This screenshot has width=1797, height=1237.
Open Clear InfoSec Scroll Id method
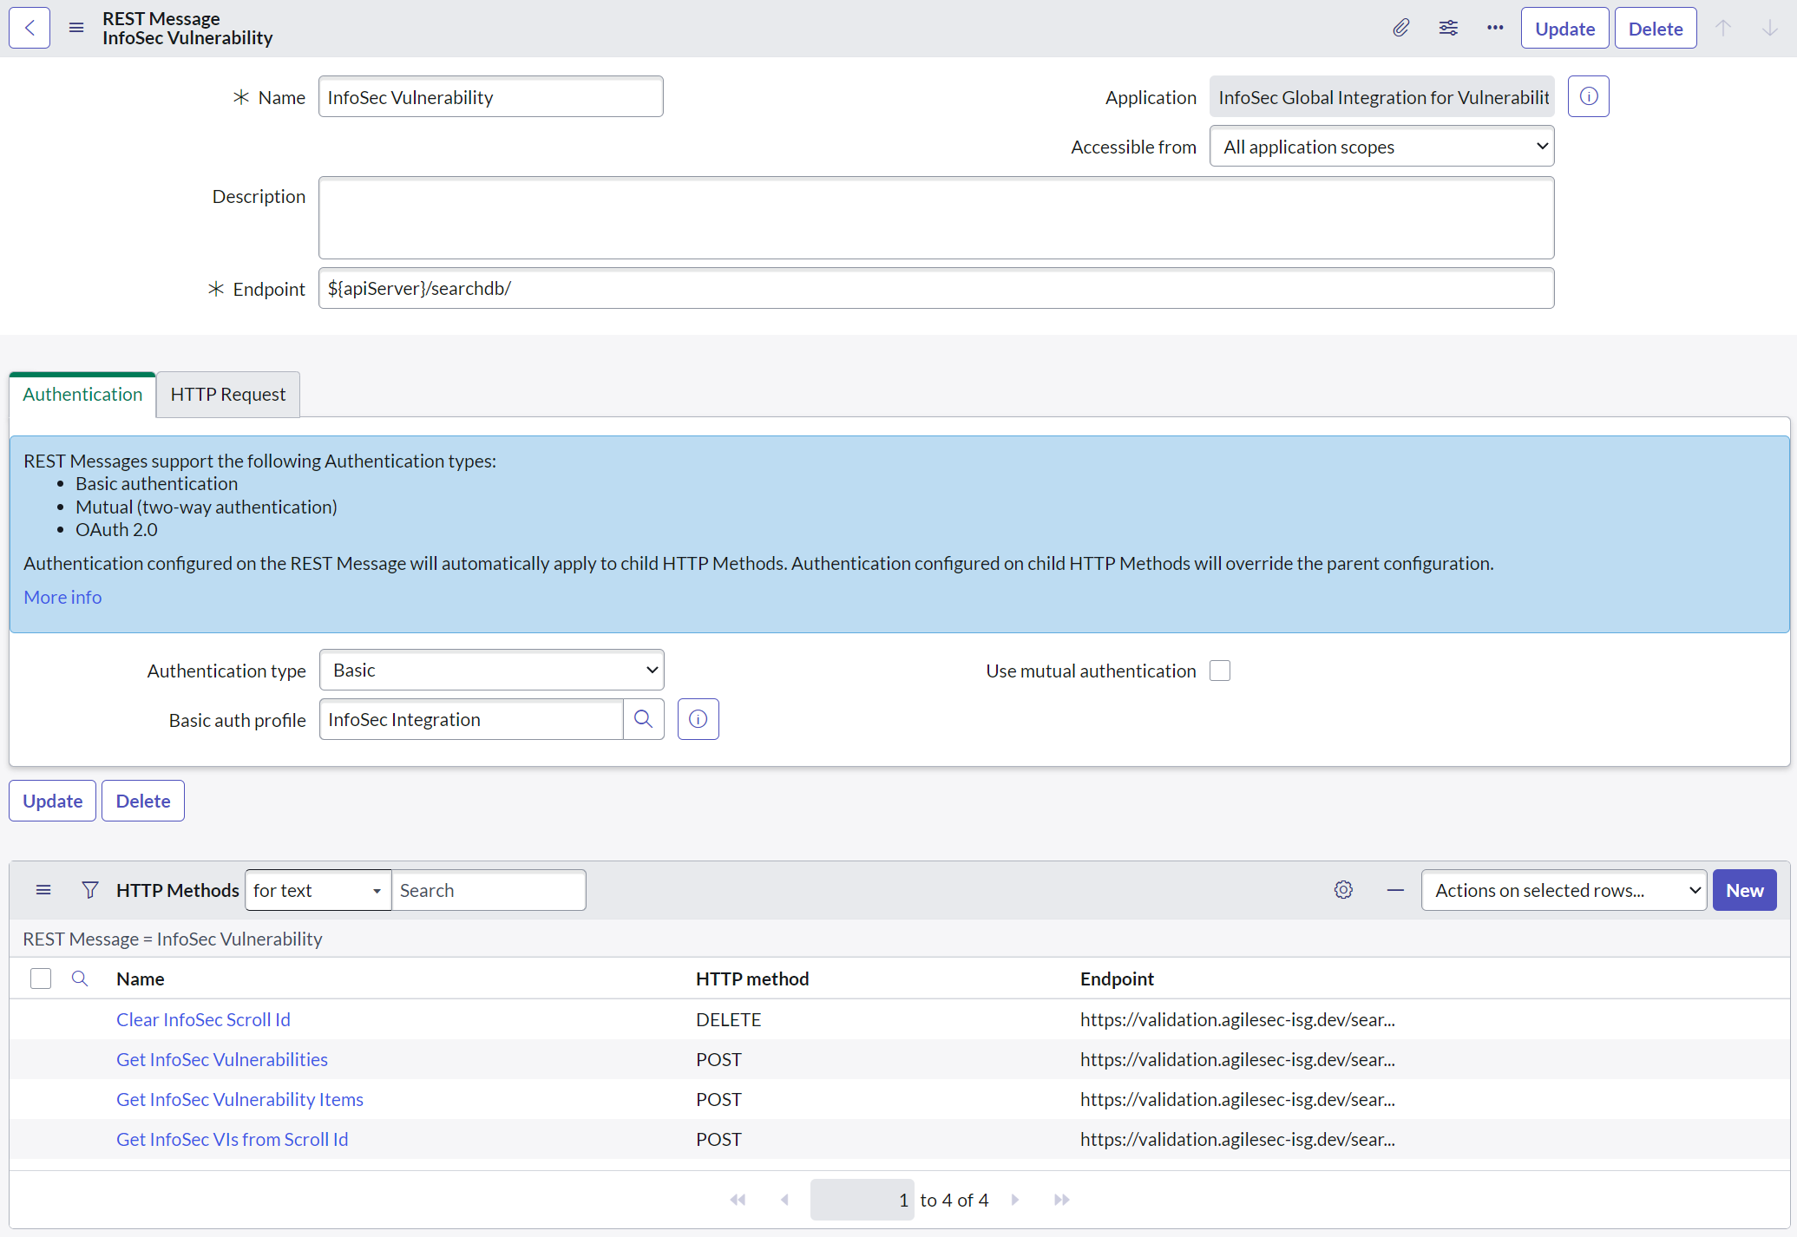[x=204, y=1019]
